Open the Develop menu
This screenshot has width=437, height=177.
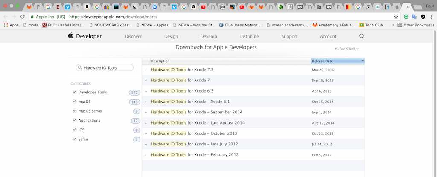[209, 36]
